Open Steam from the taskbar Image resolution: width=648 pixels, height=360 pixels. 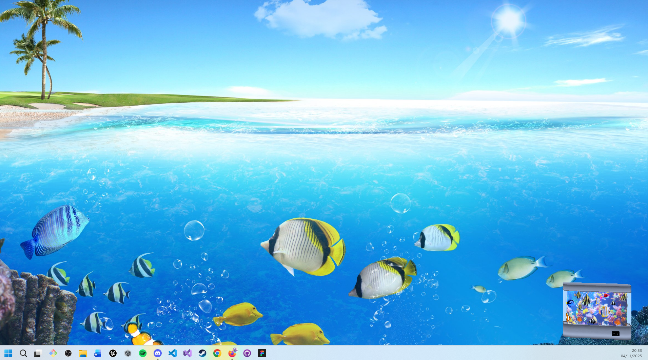(202, 353)
